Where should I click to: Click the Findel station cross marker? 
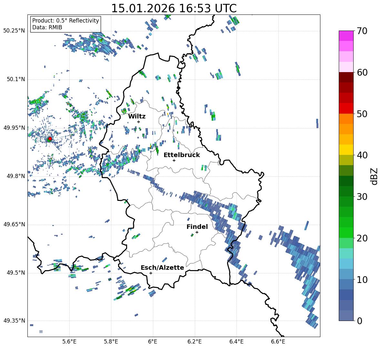coord(197,232)
